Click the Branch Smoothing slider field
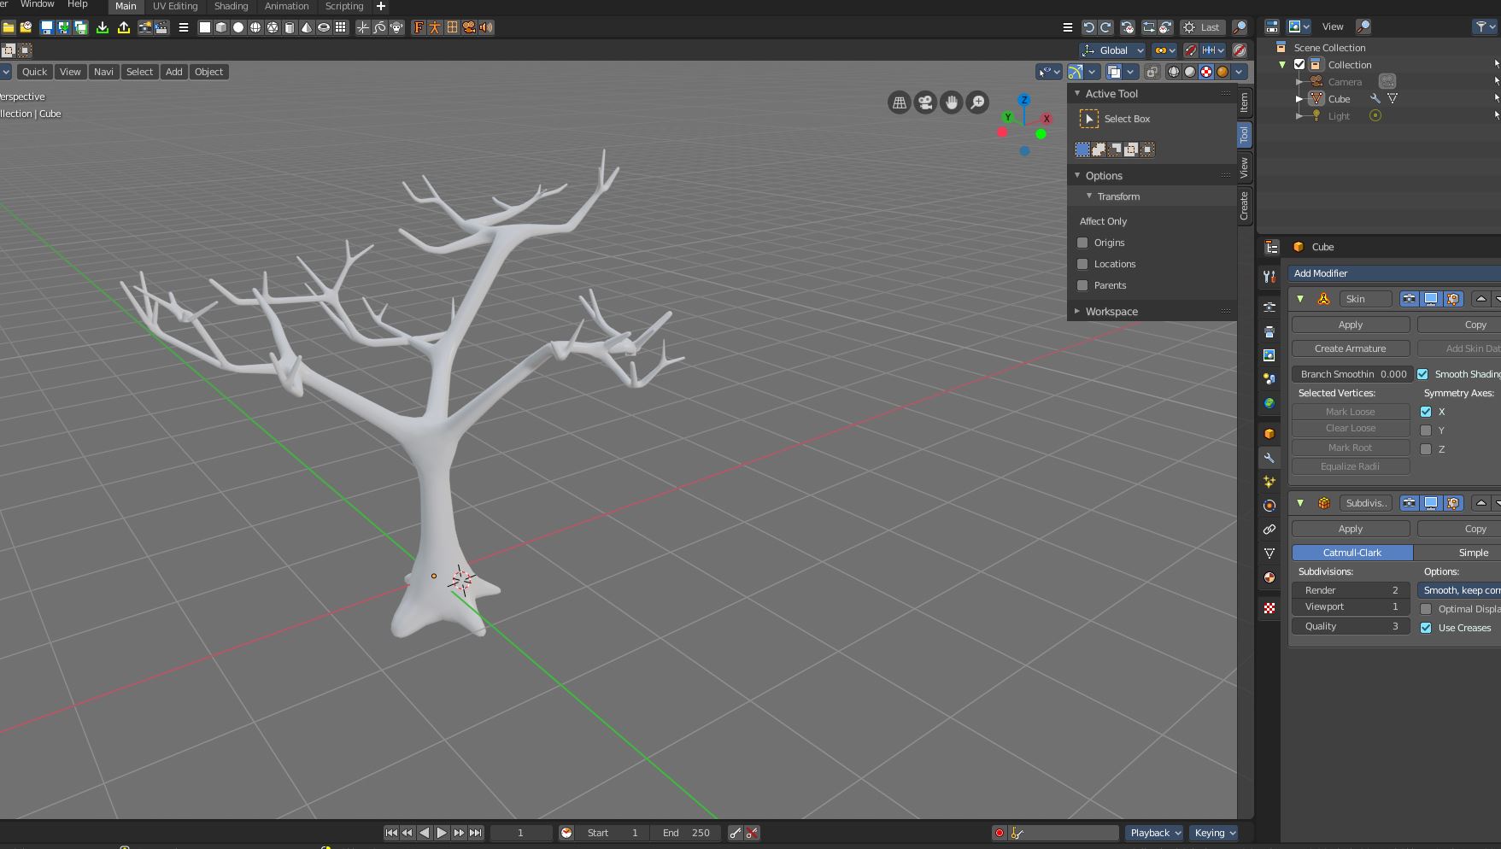This screenshot has width=1501, height=849. coord(1351,374)
